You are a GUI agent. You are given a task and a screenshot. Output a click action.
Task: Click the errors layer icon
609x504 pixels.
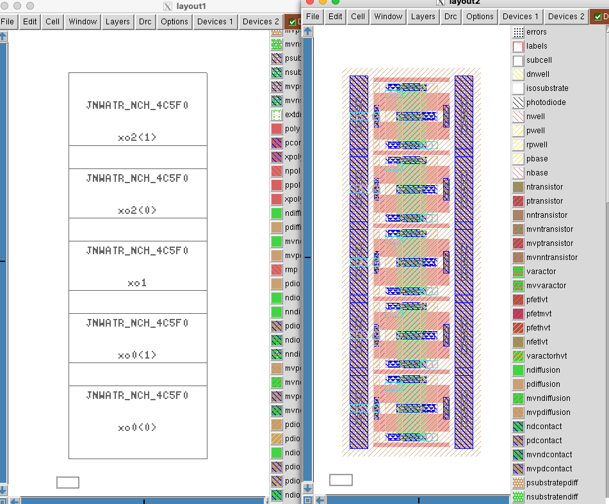[x=518, y=32]
